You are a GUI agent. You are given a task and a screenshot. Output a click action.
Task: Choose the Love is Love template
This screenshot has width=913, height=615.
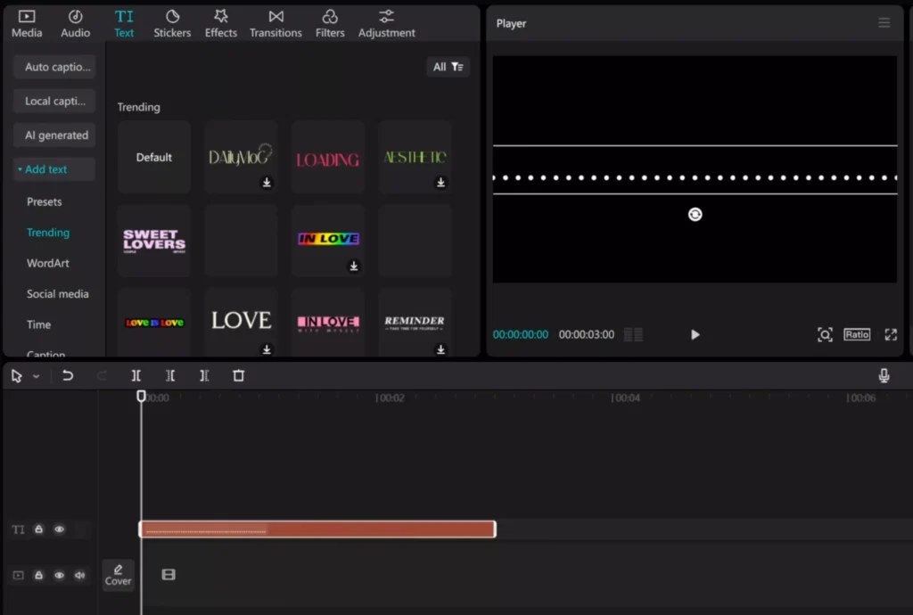pyautogui.click(x=153, y=322)
